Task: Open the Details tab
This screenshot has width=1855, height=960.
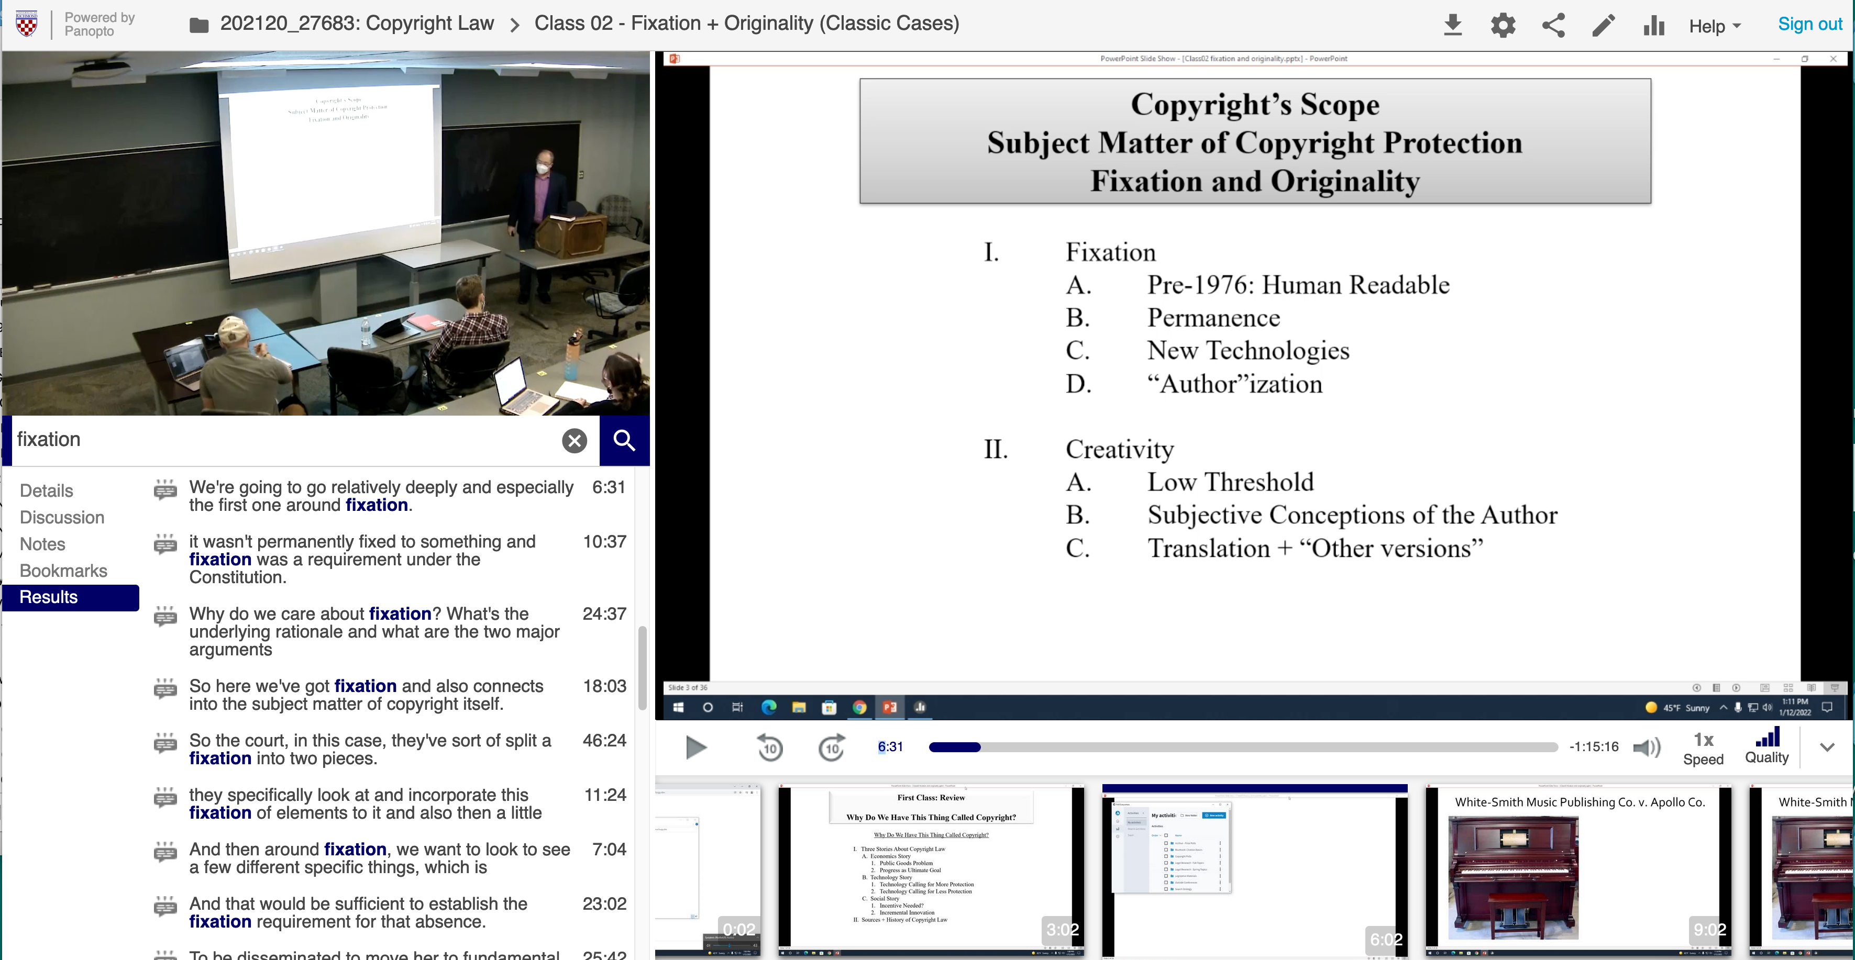Action: [x=46, y=491]
